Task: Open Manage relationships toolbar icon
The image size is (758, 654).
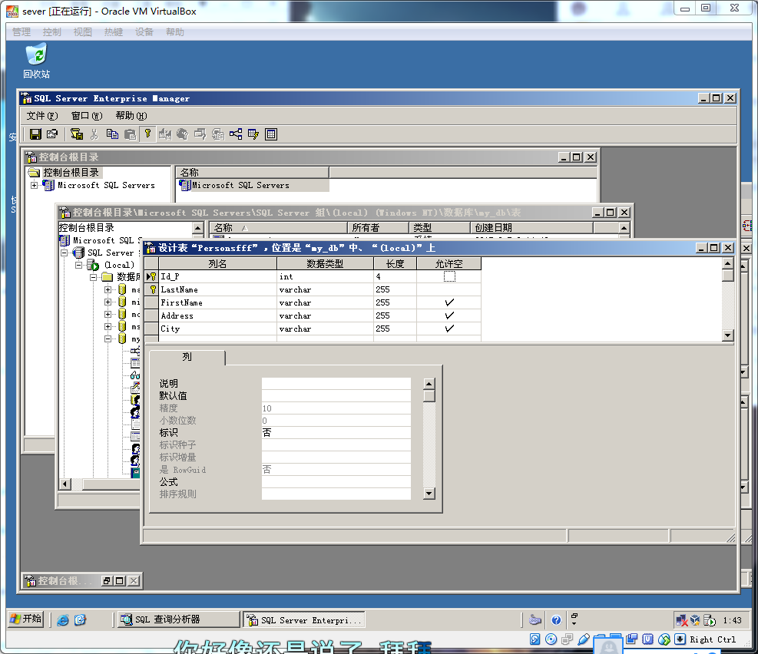Action: [x=236, y=134]
